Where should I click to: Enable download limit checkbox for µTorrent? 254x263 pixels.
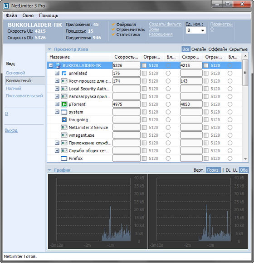tap(144, 104)
